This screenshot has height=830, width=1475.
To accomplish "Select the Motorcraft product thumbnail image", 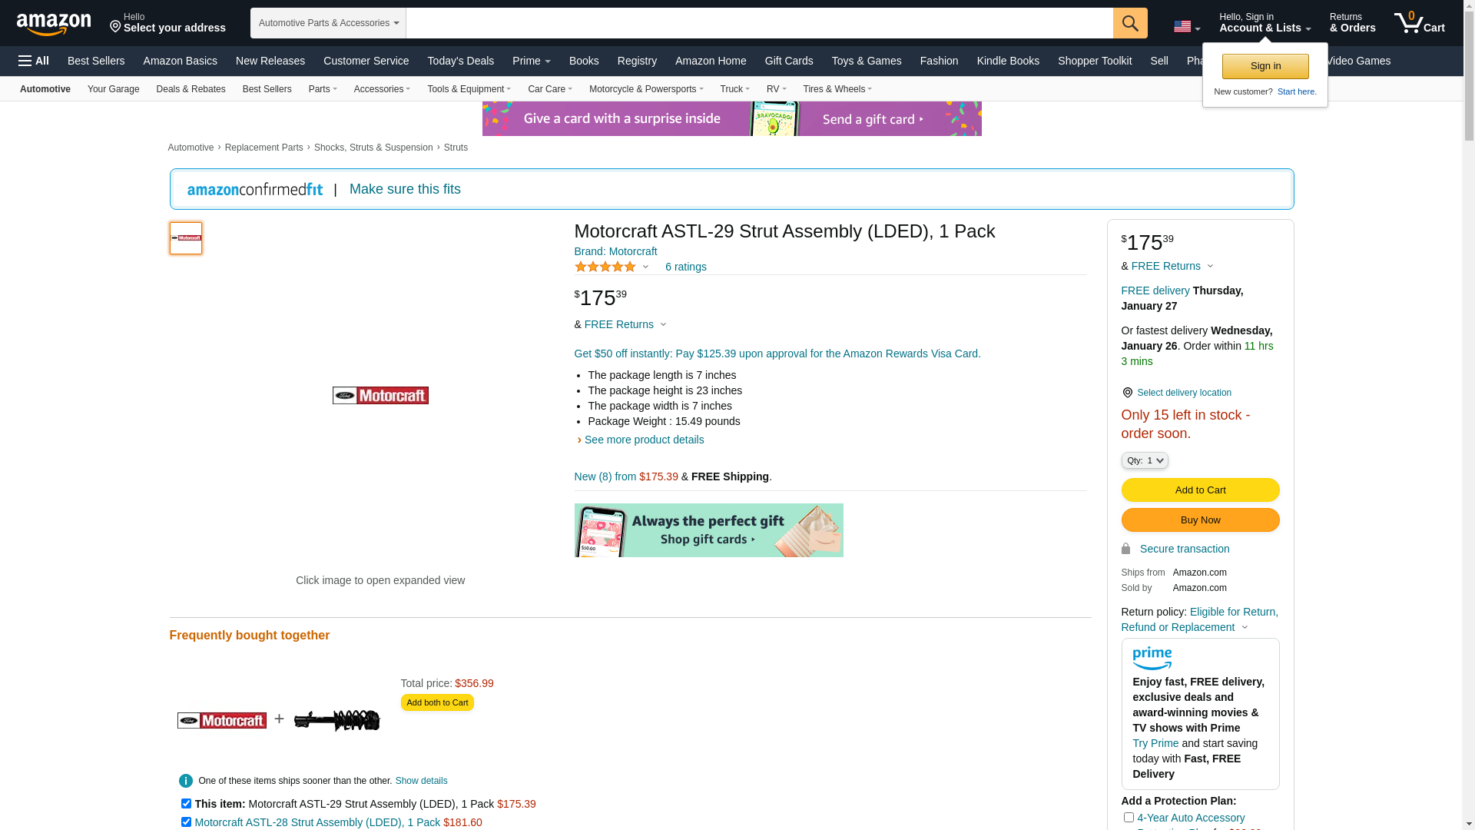I will click(186, 238).
